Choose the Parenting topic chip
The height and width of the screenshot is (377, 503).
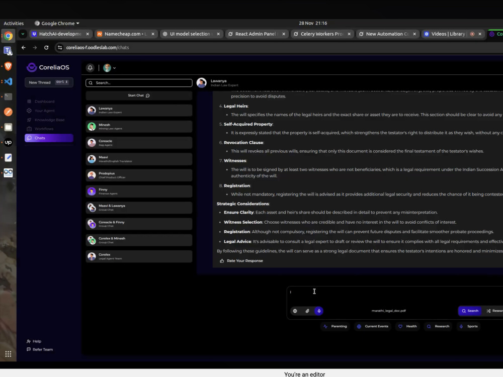336,326
